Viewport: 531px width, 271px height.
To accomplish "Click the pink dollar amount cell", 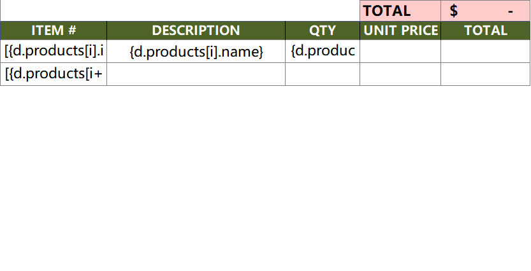I will [484, 11].
